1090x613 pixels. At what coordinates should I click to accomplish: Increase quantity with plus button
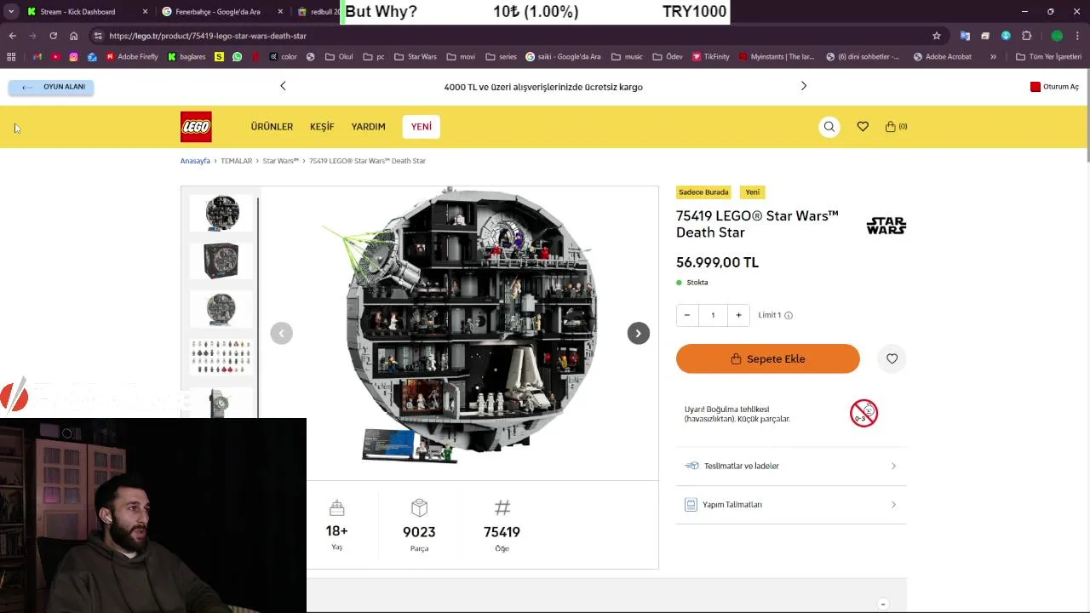738,315
